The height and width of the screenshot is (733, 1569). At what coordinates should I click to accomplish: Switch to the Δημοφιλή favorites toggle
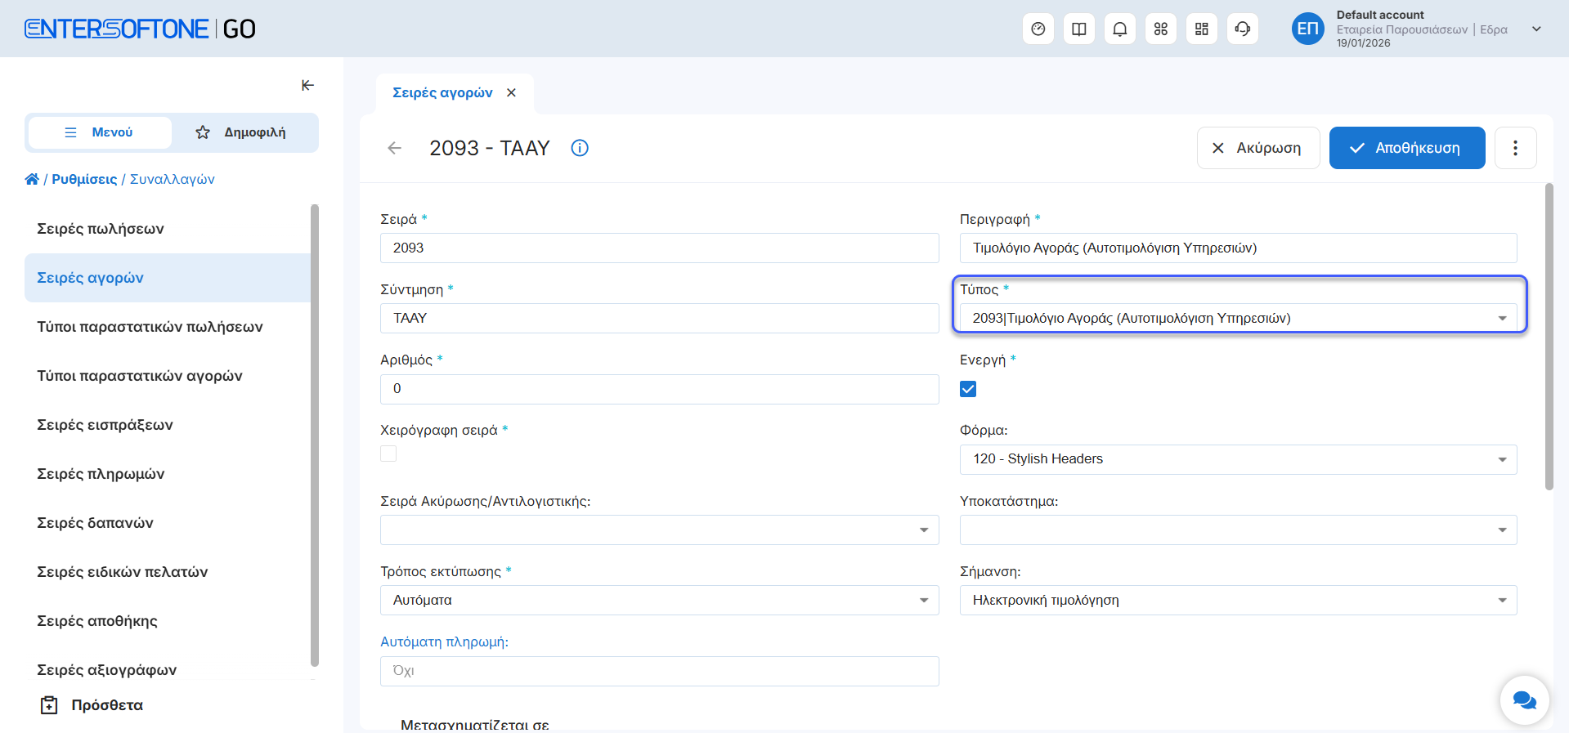pyautogui.click(x=242, y=132)
